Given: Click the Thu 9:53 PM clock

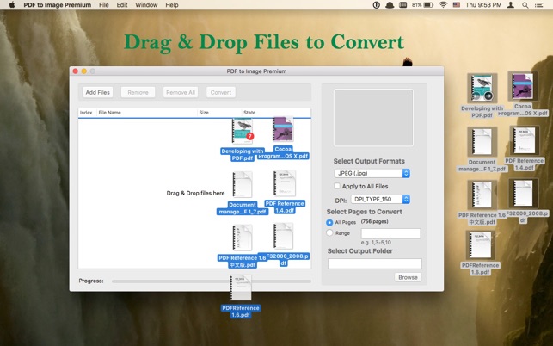Looking at the screenshot, I should (483, 5).
